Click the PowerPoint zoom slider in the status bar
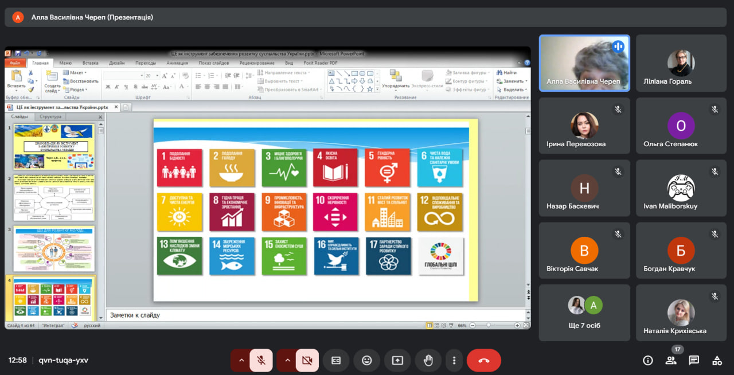734x375 pixels. pos(489,325)
